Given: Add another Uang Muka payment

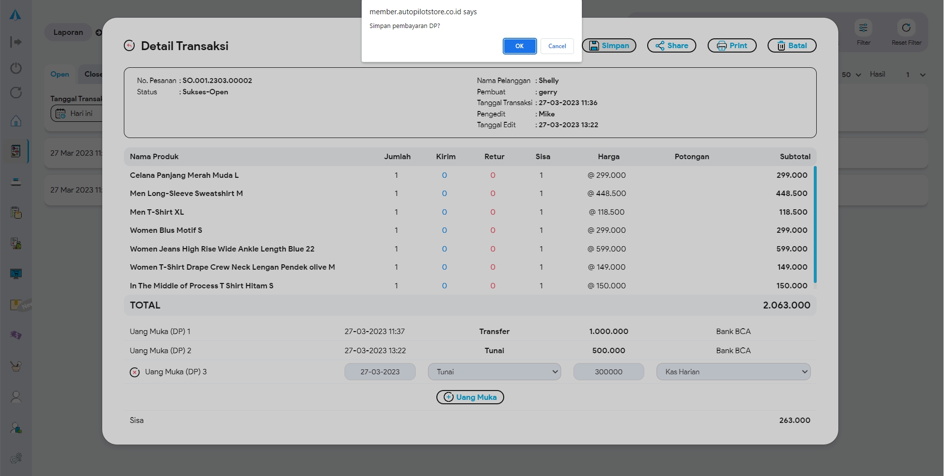Looking at the screenshot, I should click(470, 397).
